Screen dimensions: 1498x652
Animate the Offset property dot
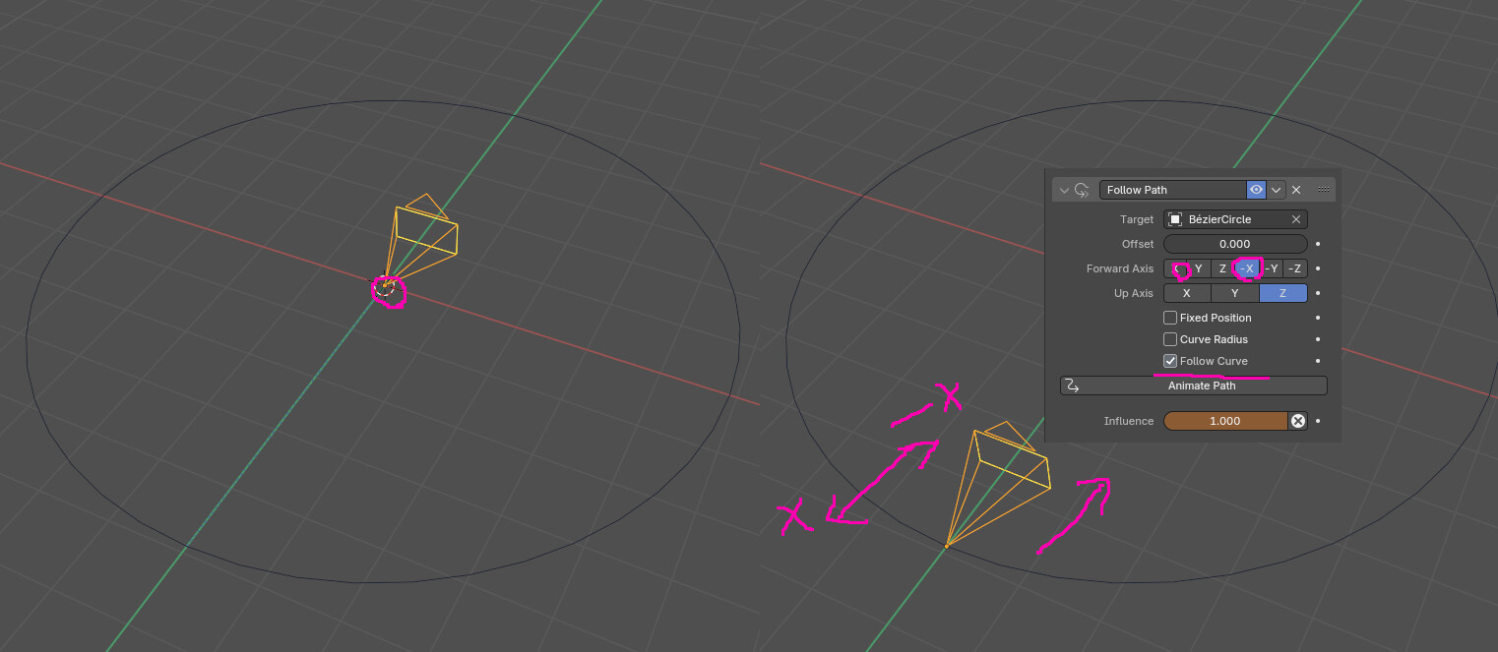click(x=1318, y=244)
